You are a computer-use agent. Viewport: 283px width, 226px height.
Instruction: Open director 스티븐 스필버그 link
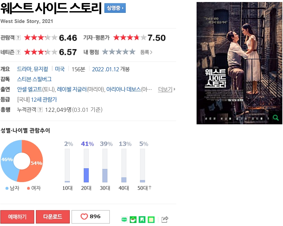(x=34, y=79)
